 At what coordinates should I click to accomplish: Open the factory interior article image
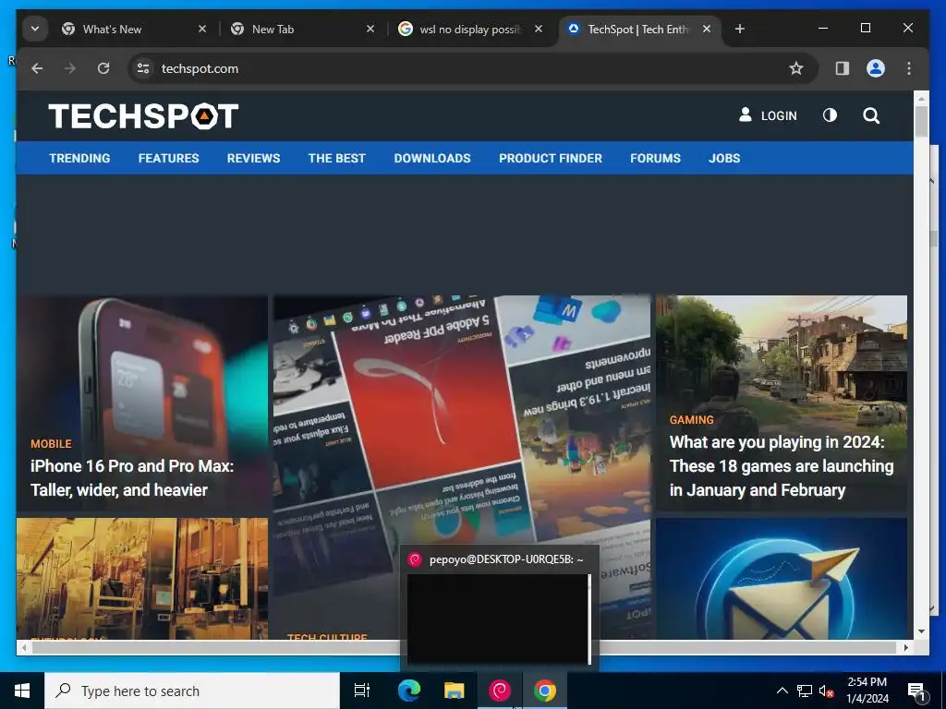142,579
